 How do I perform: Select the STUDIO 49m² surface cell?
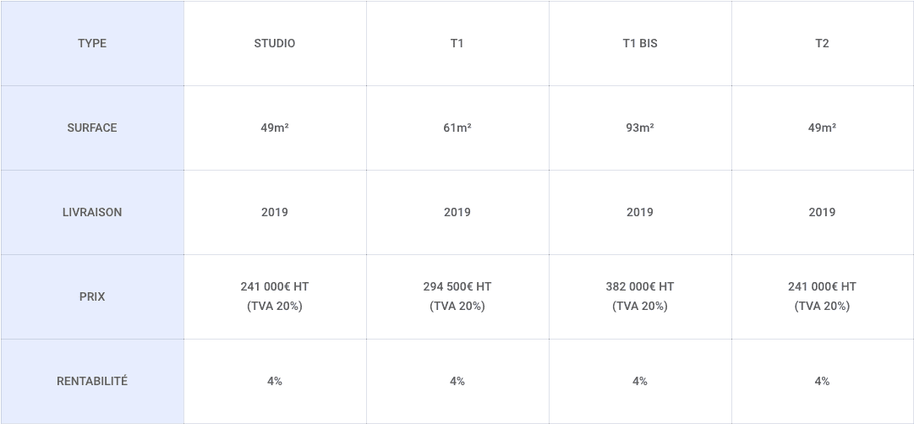click(x=275, y=128)
